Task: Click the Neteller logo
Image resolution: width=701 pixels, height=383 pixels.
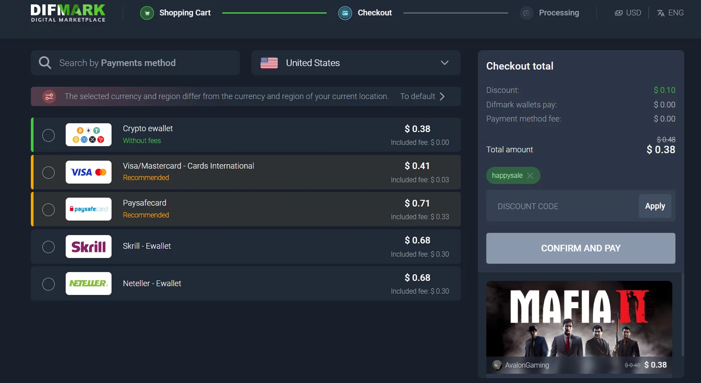Action: (89, 284)
